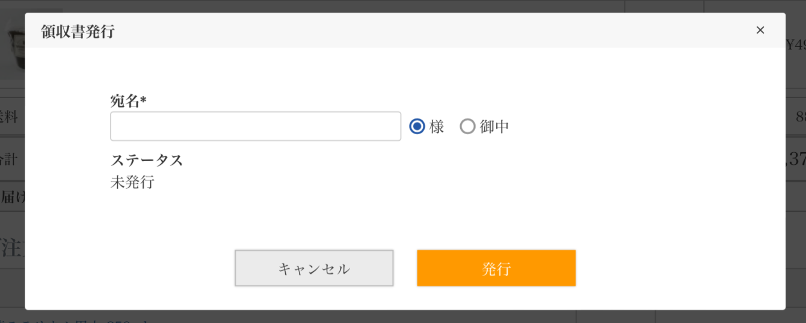806x323 pixels.
Task: Click the dimmed ¥49 price text
Action: click(x=796, y=45)
